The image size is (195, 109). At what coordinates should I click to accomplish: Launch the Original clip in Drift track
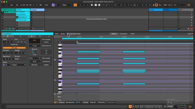tap(17, 12)
